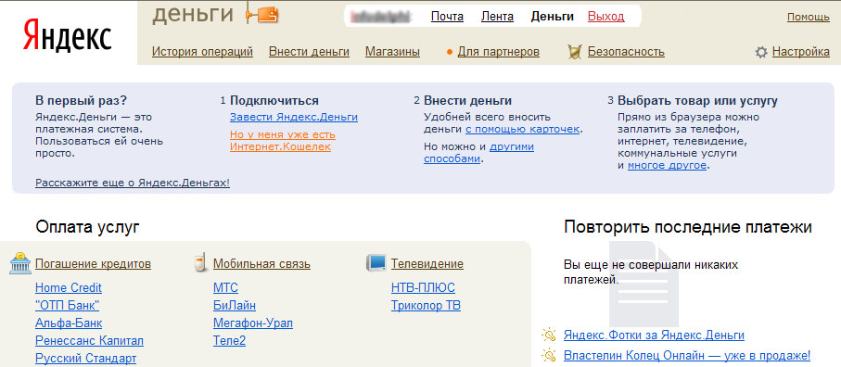Image resolution: width=841 pixels, height=367 pixels.
Task: Select Home Credit payment
Action: (x=68, y=287)
